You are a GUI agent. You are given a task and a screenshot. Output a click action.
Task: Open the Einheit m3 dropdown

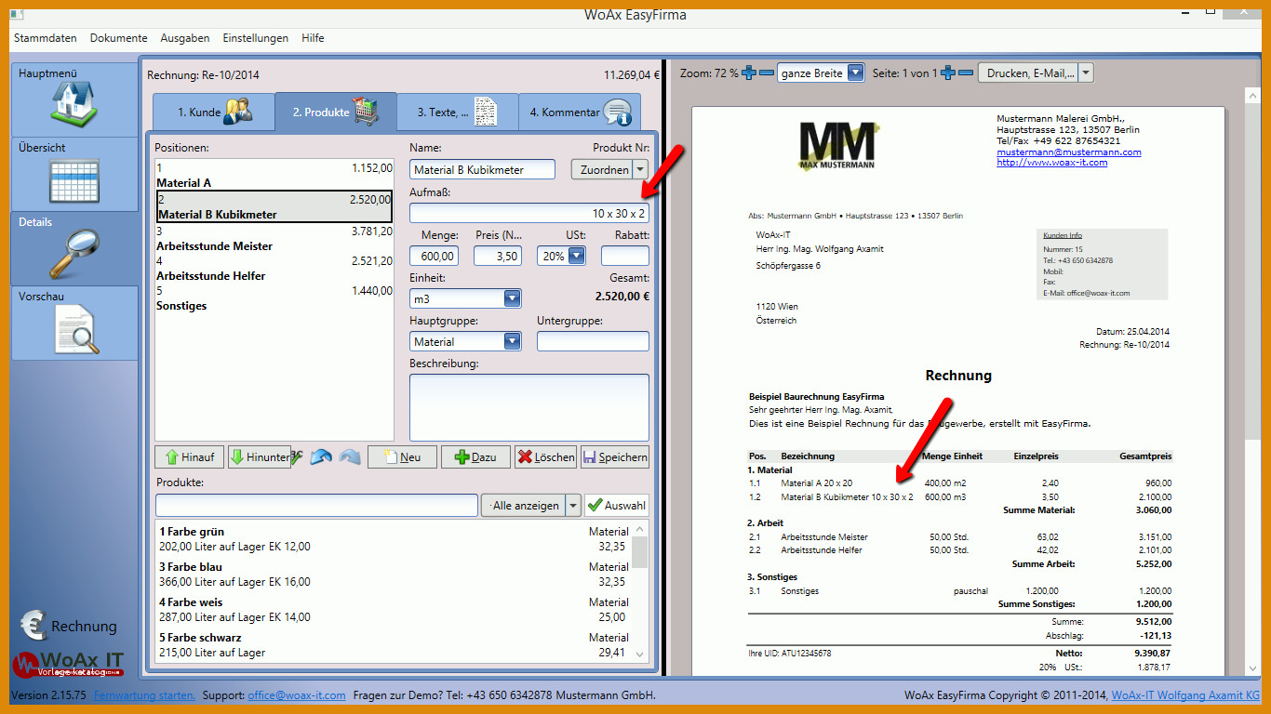[512, 298]
